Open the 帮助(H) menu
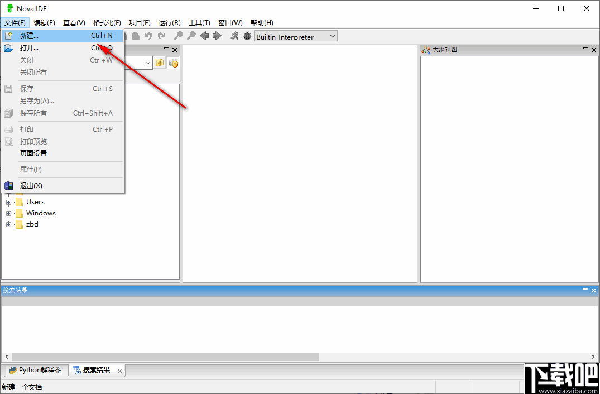 [x=262, y=22]
